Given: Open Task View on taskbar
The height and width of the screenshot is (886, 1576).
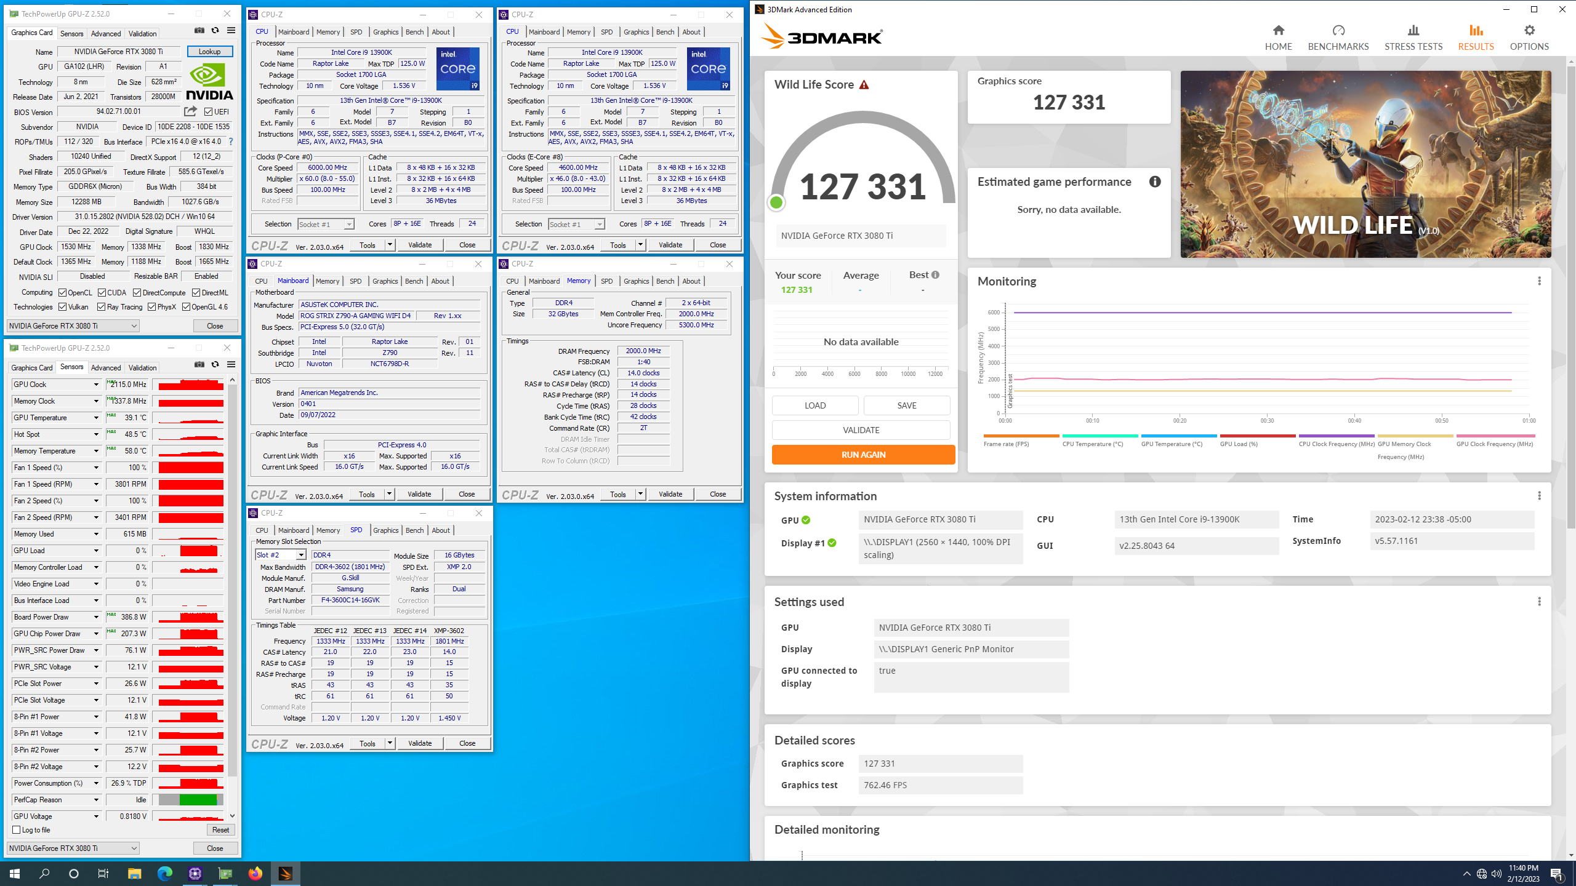Looking at the screenshot, I should [x=103, y=873].
